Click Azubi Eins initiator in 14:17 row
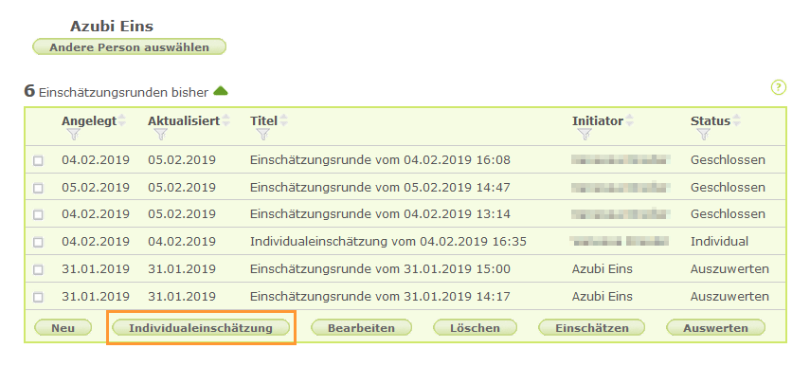The height and width of the screenshot is (367, 810). [603, 296]
